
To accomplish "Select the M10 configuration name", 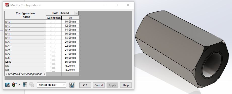I will click(x=25, y=22).
